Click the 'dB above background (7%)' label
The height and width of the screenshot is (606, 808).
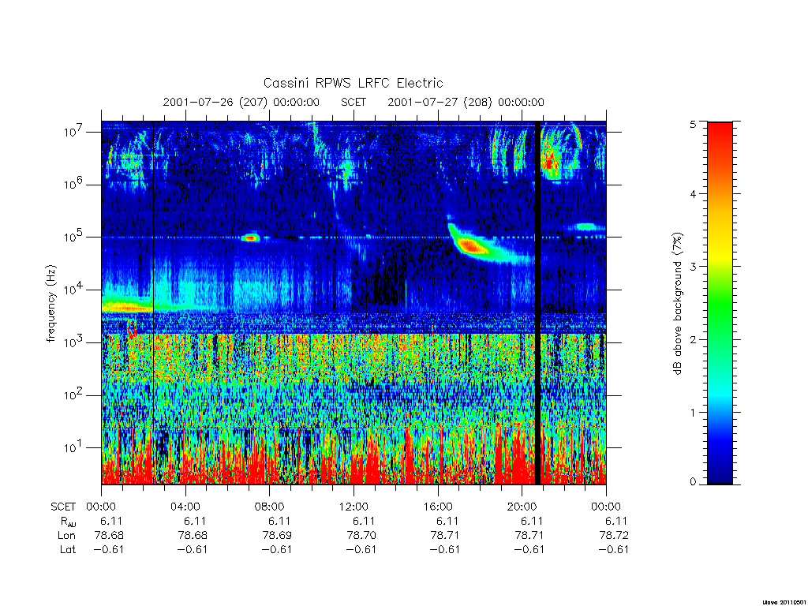pyautogui.click(x=678, y=304)
